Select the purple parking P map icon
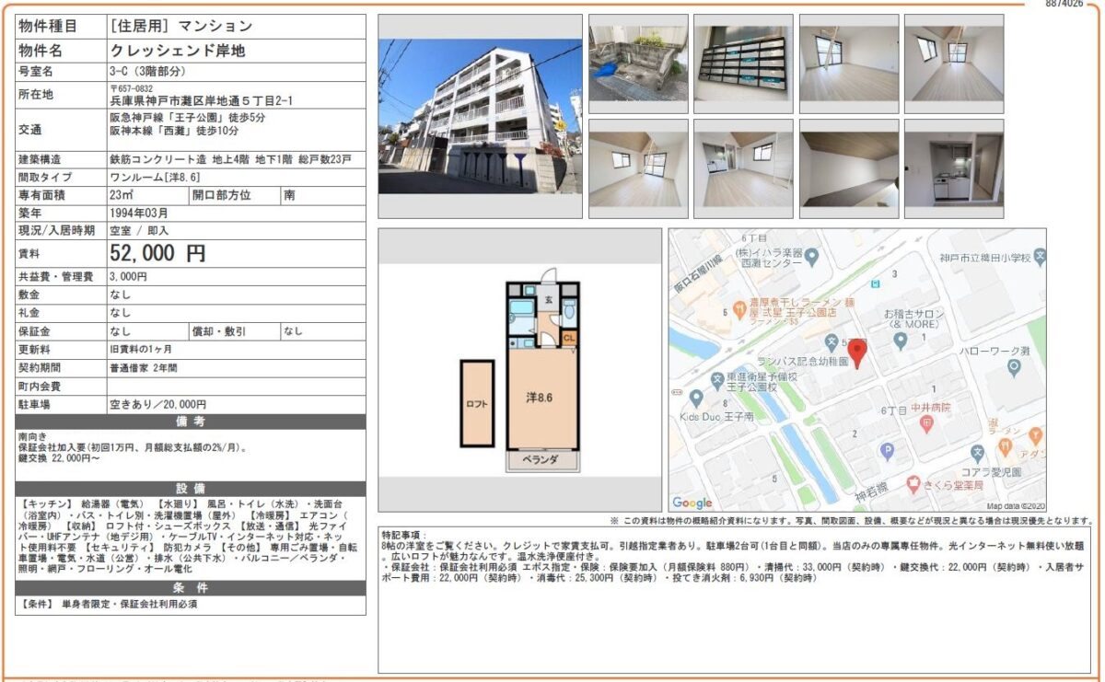The image size is (1105, 682). (887, 451)
